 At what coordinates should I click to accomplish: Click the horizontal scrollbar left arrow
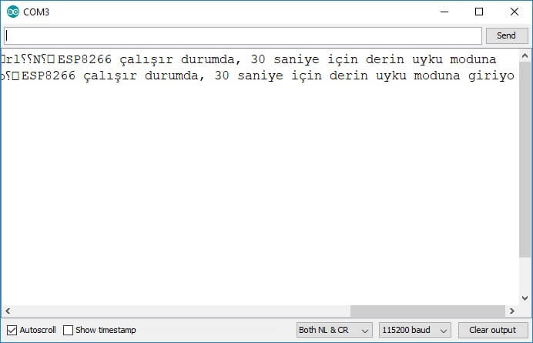point(8,311)
